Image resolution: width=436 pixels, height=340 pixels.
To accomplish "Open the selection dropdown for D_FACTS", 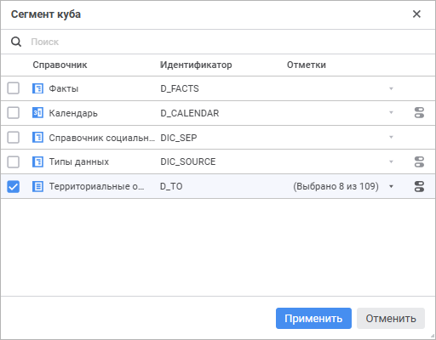I will (391, 88).
